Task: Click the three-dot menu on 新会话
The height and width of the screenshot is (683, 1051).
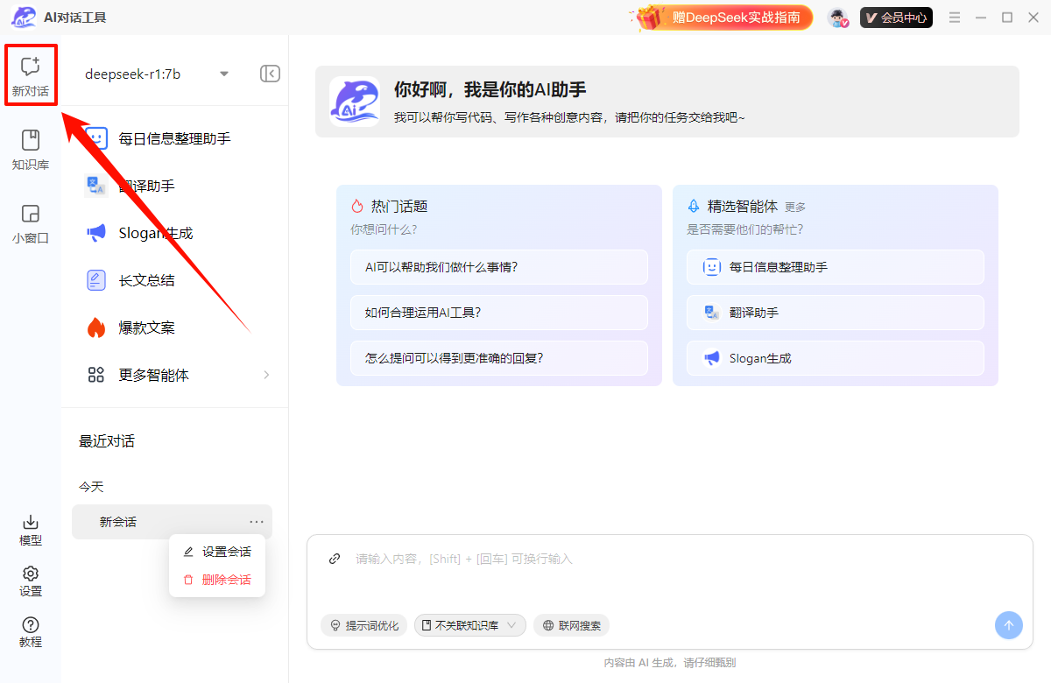Action: 256,522
